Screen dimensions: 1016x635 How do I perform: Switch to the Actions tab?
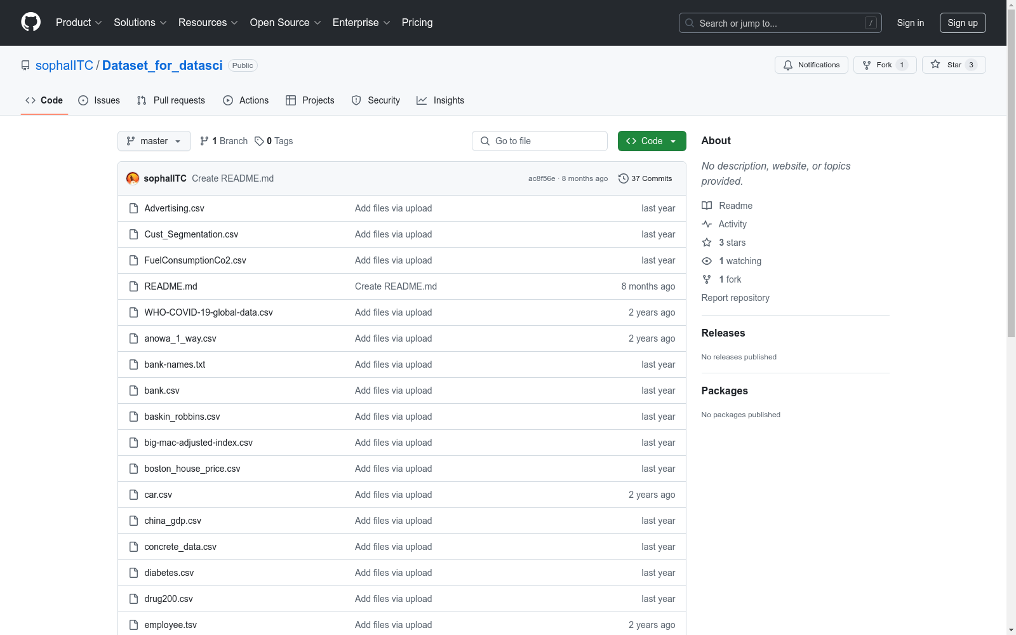(246, 100)
